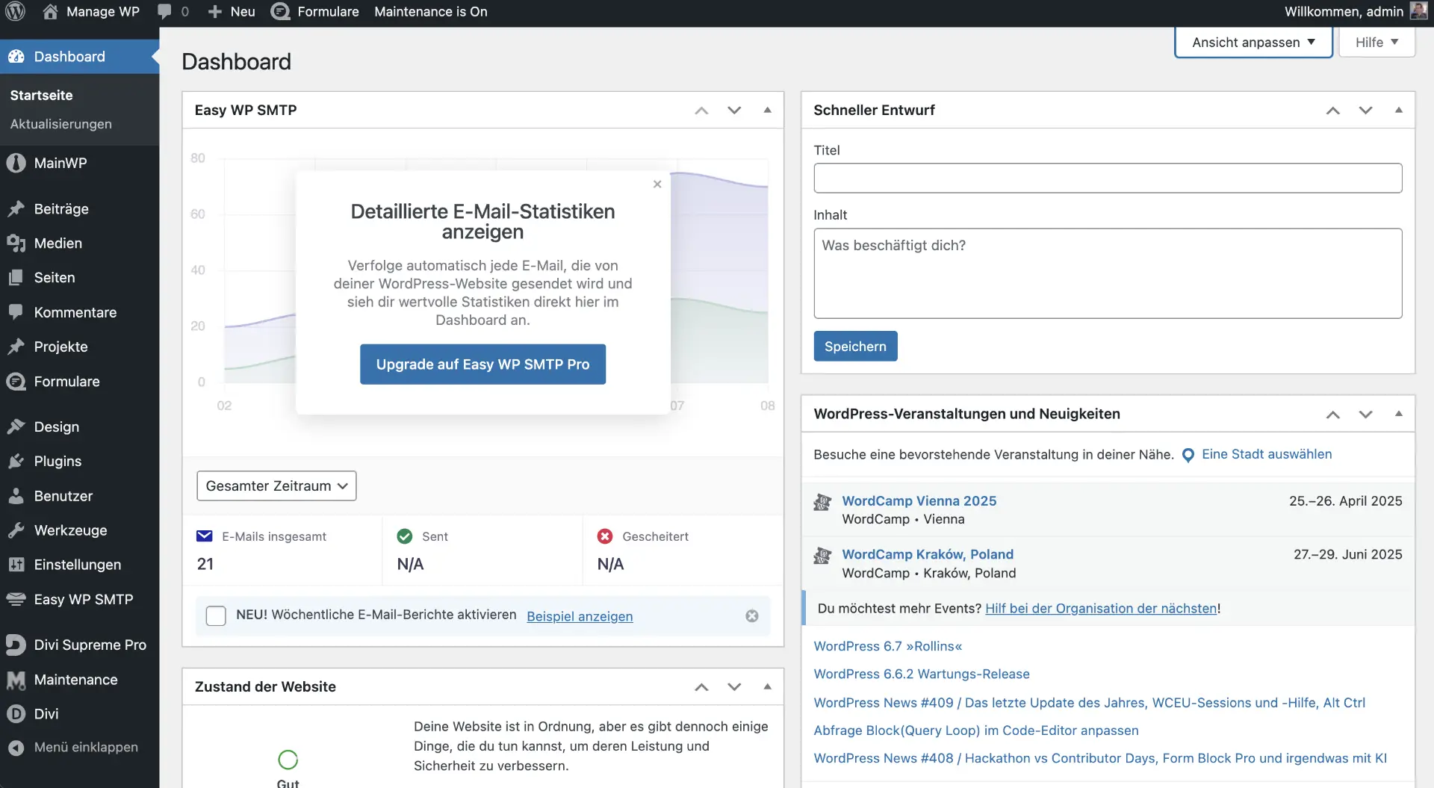
Task: Click the WordPress logo in the admin bar
Action: coord(16,11)
